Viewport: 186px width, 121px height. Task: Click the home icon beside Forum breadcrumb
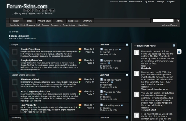10,32
